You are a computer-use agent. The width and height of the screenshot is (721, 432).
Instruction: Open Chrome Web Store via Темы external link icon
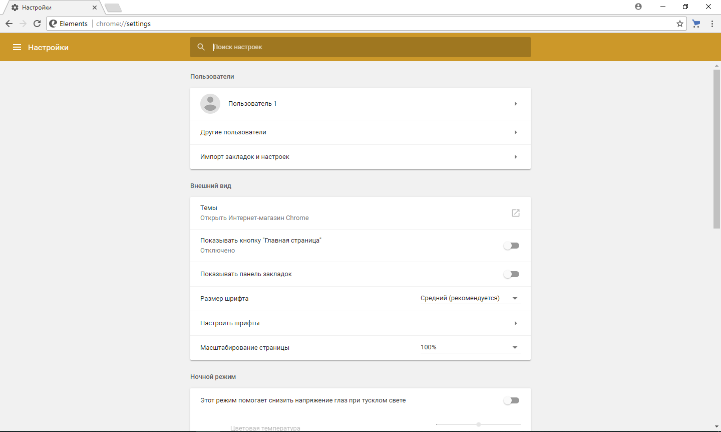pos(515,212)
